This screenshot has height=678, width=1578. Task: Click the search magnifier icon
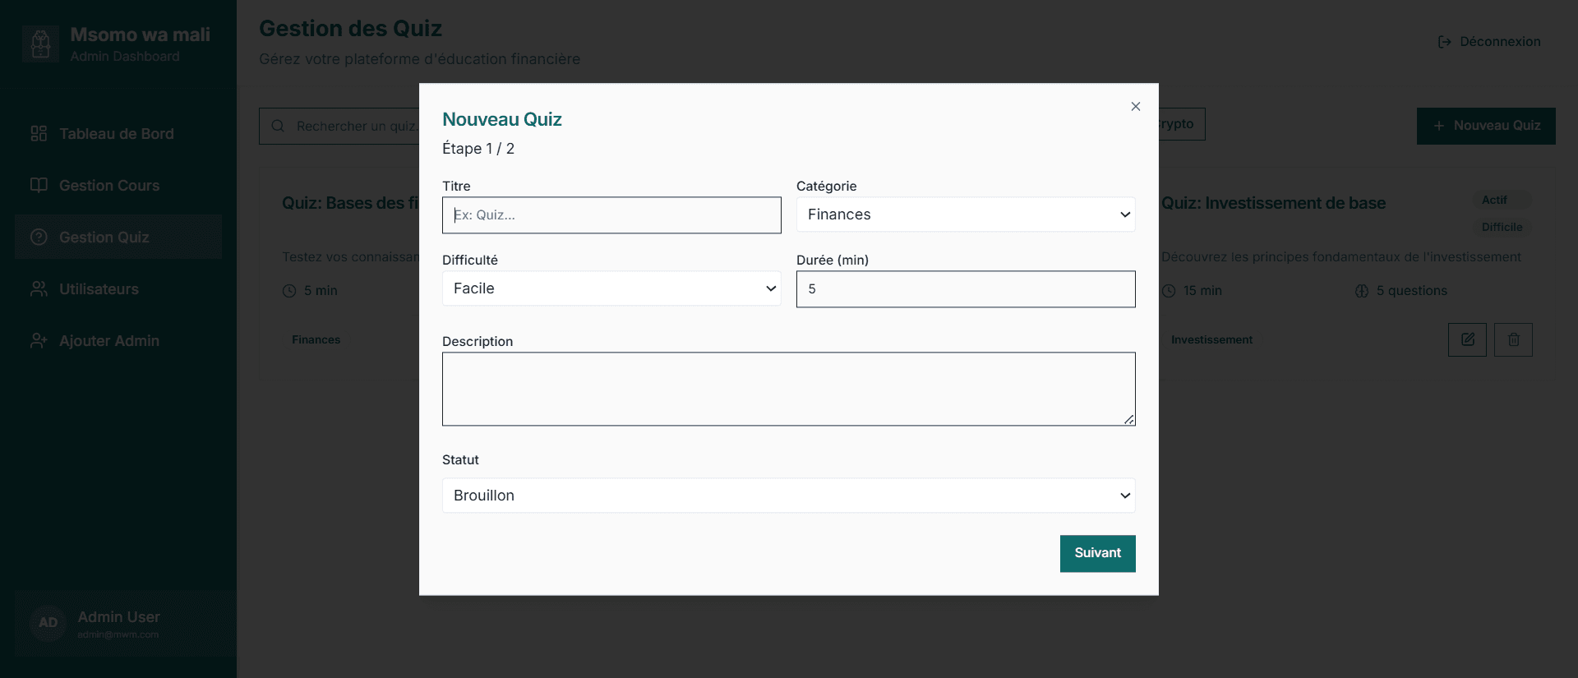[278, 126]
